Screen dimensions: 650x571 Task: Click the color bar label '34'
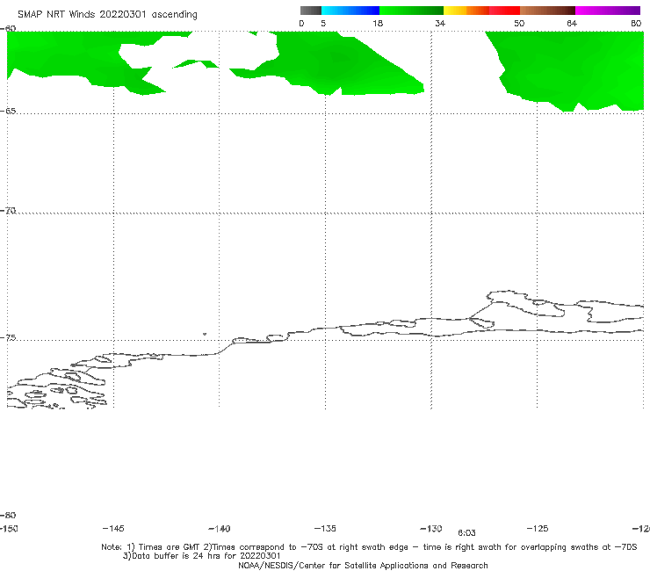click(x=440, y=23)
